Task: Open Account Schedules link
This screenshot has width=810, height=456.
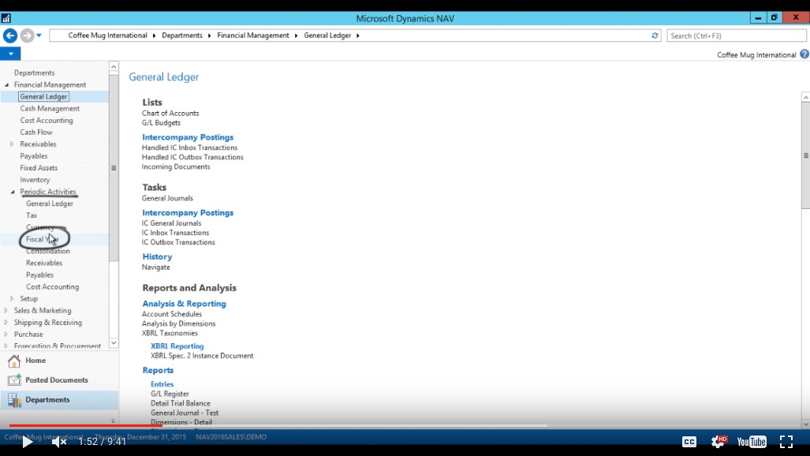Action: click(x=172, y=314)
